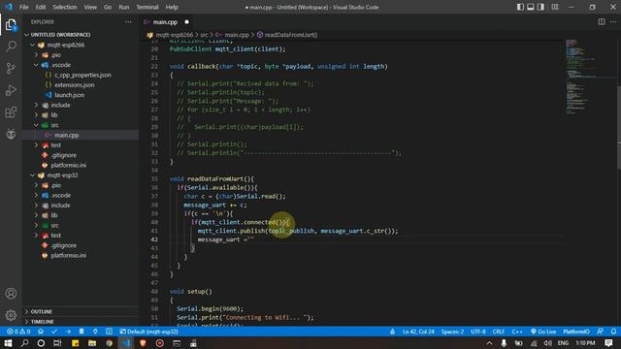
Task: Expand the test folder under mqtt-esp32
Action: (x=81, y=236)
